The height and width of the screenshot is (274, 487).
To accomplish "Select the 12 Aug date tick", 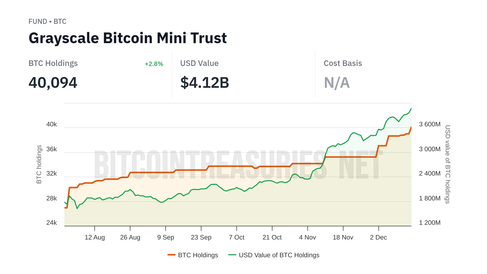I will pyautogui.click(x=95, y=237).
